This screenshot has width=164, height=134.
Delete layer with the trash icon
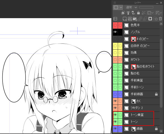pyautogui.click(x=160, y=19)
